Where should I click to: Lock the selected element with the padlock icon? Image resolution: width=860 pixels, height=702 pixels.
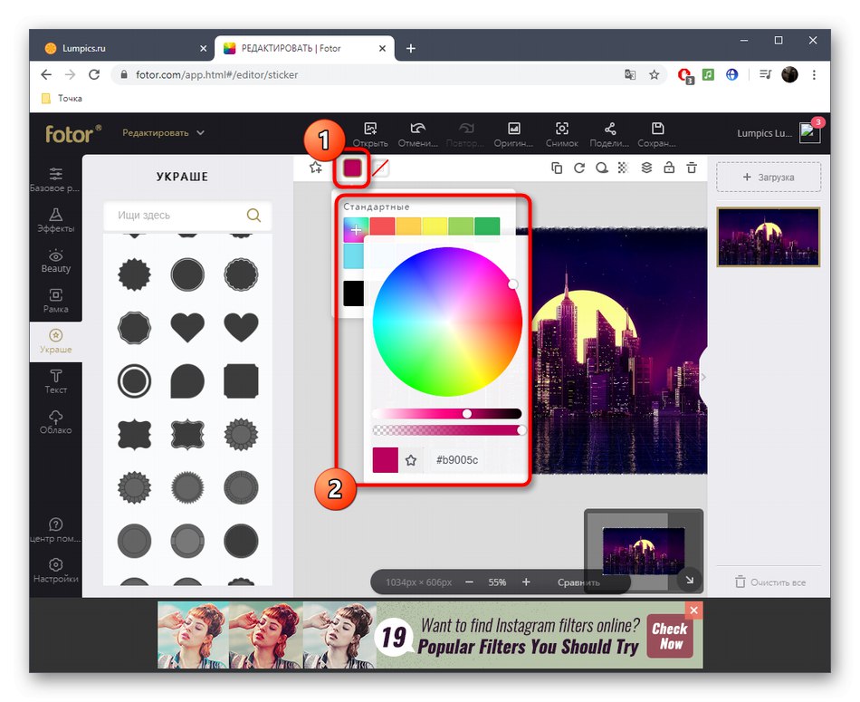click(668, 168)
